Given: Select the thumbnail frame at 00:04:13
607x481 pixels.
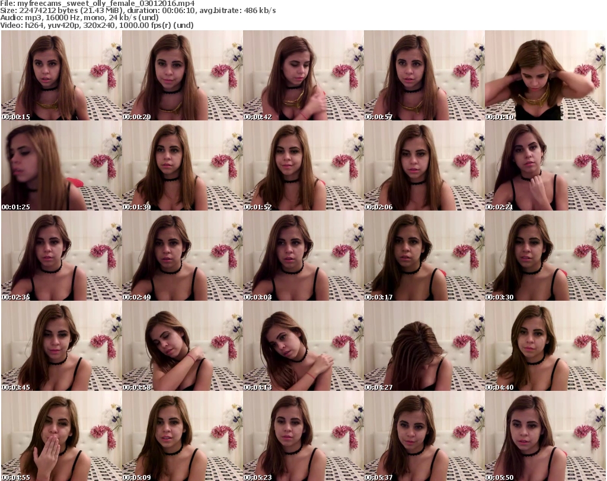Looking at the screenshot, I should pyautogui.click(x=303, y=346).
